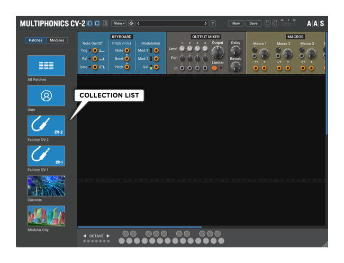344x263 pixels.
Task: Click the Macro 3 plus output jack
Action: coord(311,68)
